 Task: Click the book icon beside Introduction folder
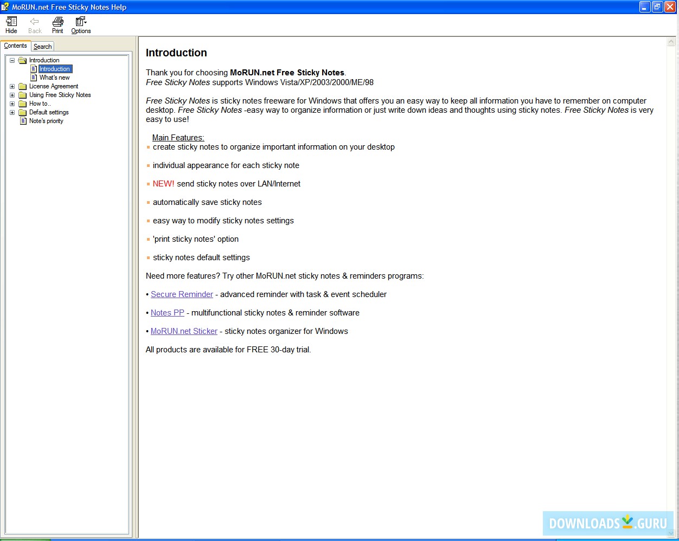pos(21,60)
